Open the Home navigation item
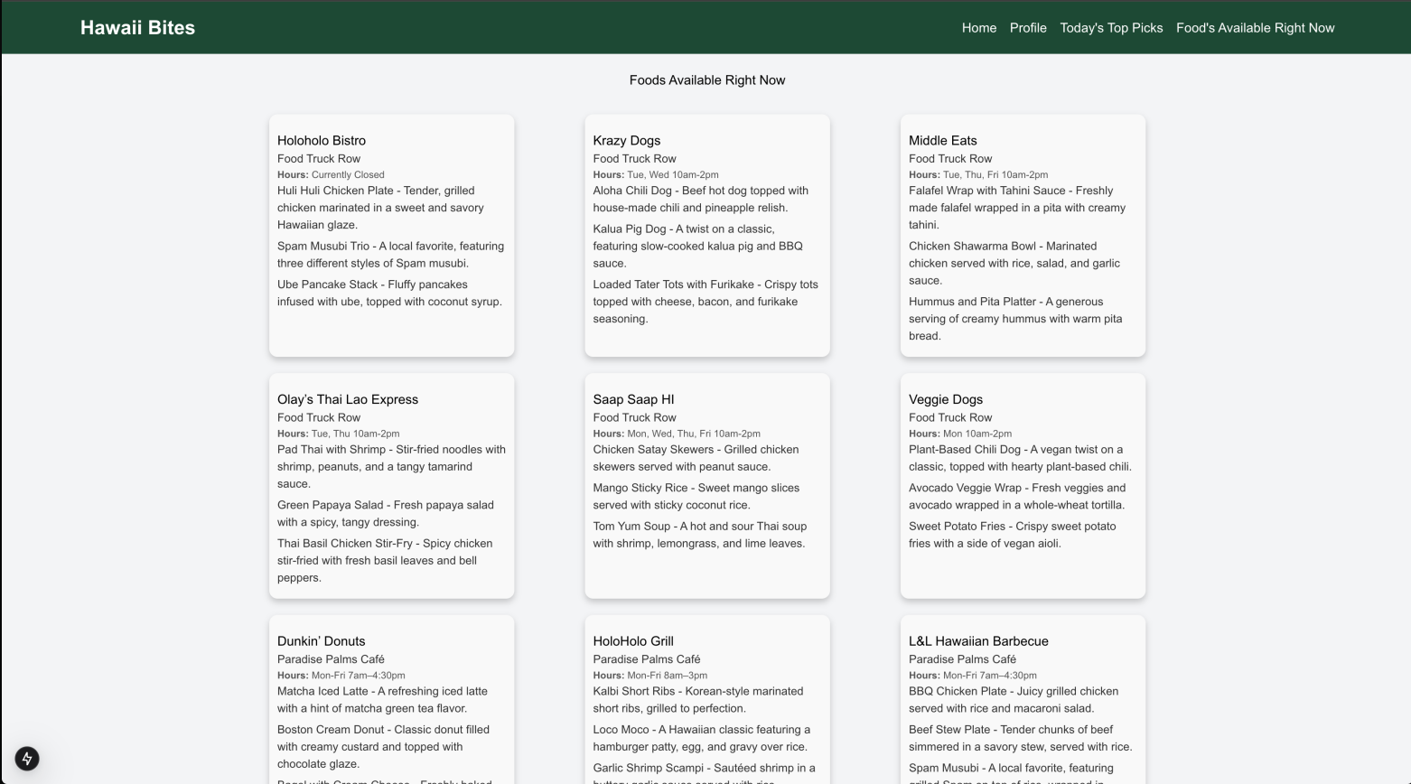Screen dimensions: 1411x784 tap(978, 28)
